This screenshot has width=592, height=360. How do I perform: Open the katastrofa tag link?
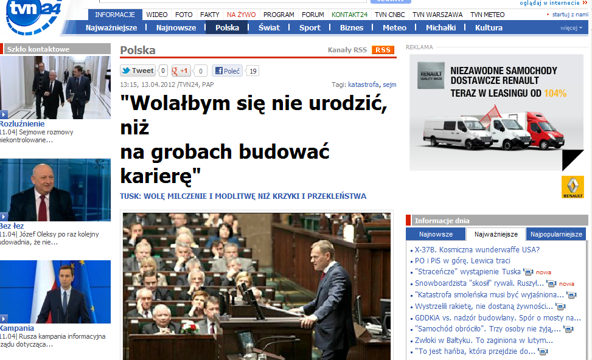363,85
